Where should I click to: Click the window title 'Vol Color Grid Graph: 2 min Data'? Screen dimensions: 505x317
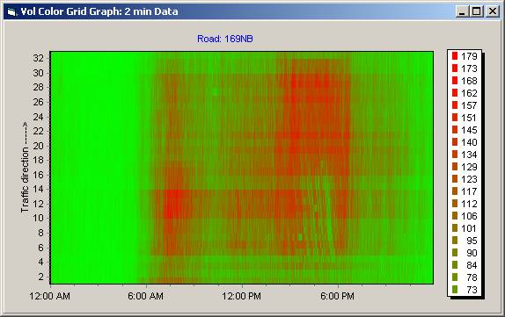(99, 11)
